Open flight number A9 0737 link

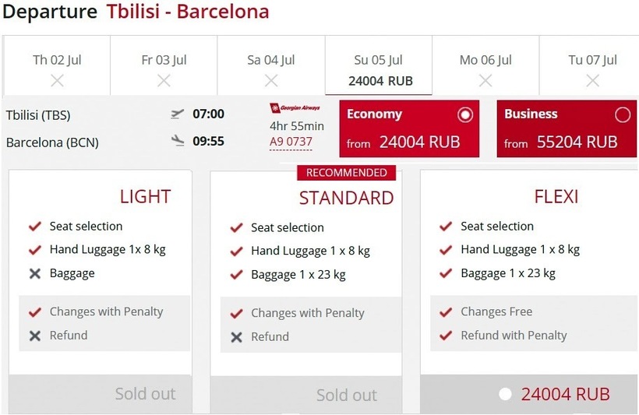[291, 142]
